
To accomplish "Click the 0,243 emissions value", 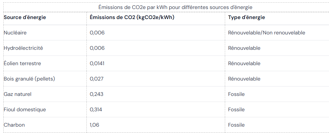I will click(x=96, y=94).
